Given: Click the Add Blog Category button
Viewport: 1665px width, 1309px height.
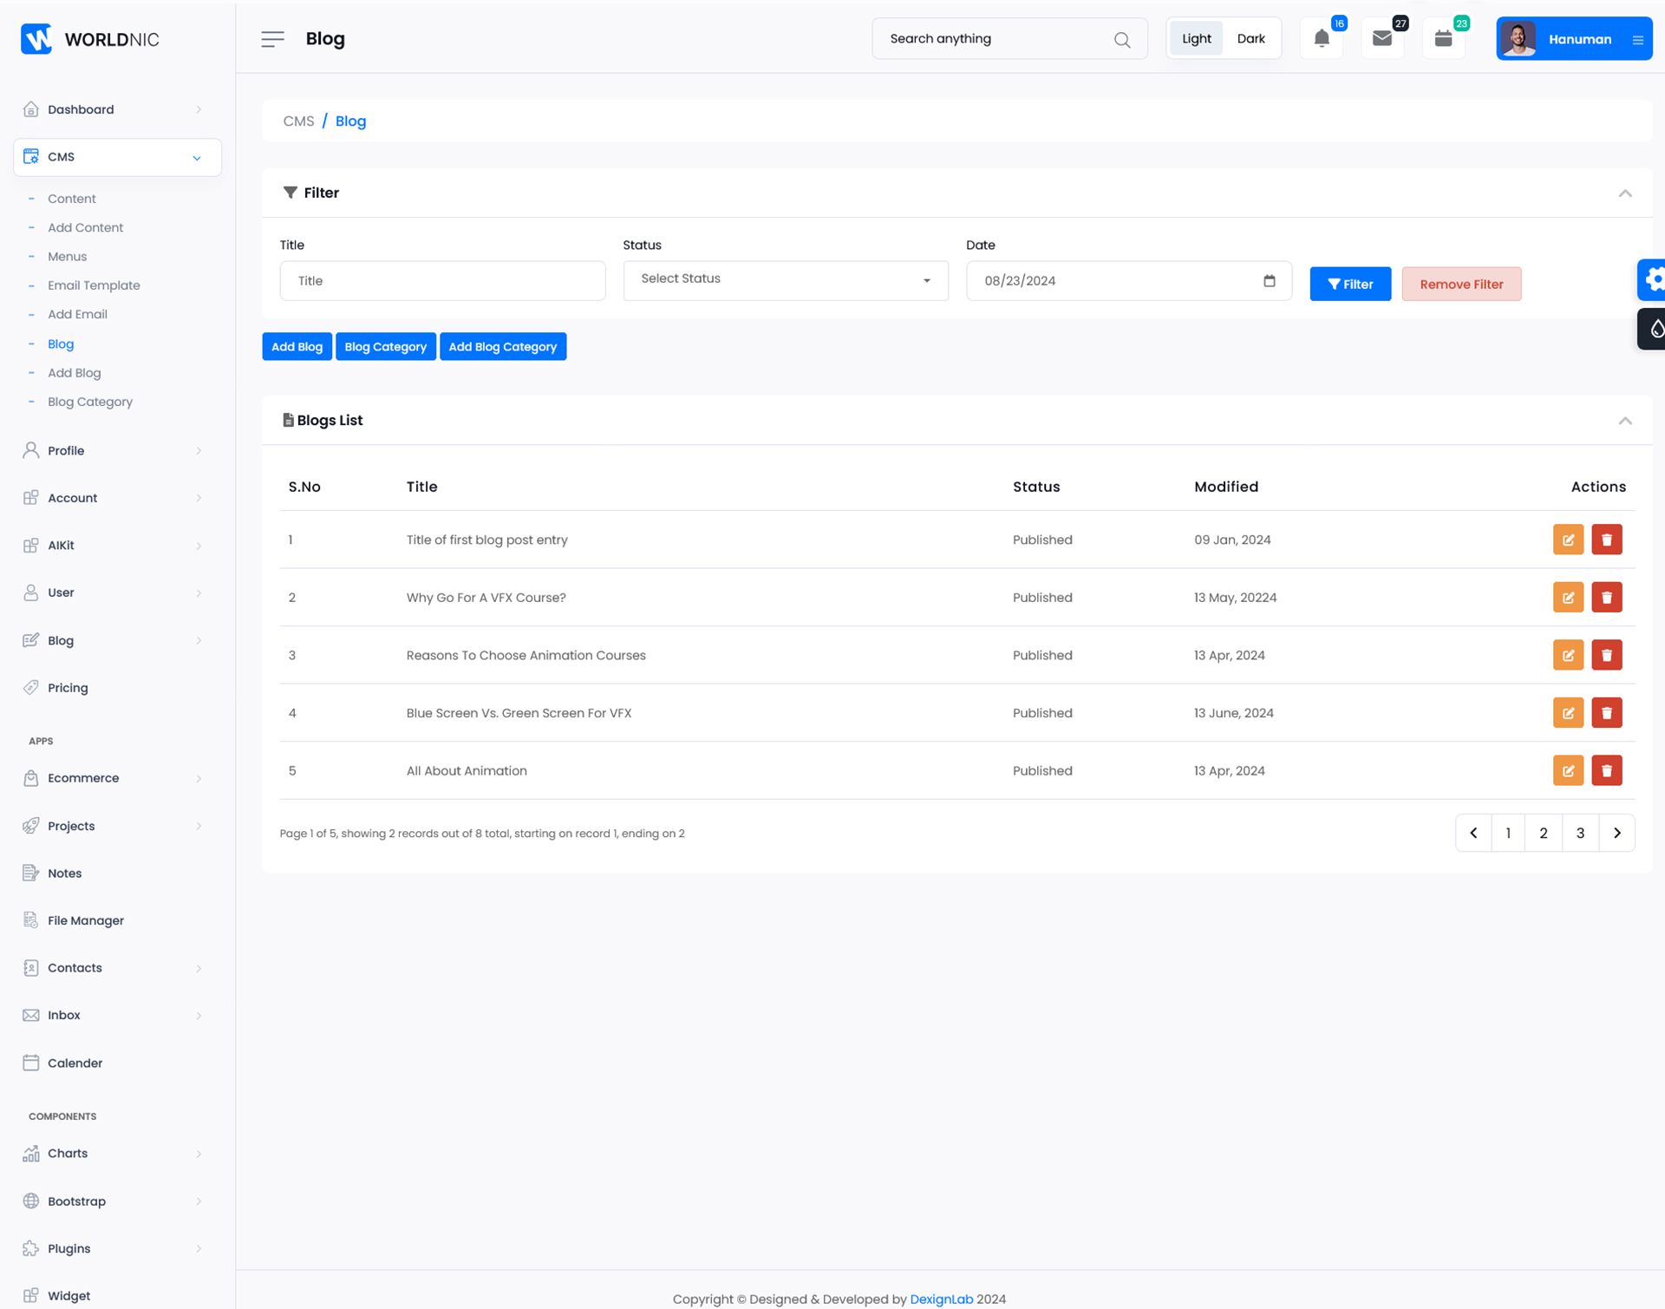Looking at the screenshot, I should [502, 347].
